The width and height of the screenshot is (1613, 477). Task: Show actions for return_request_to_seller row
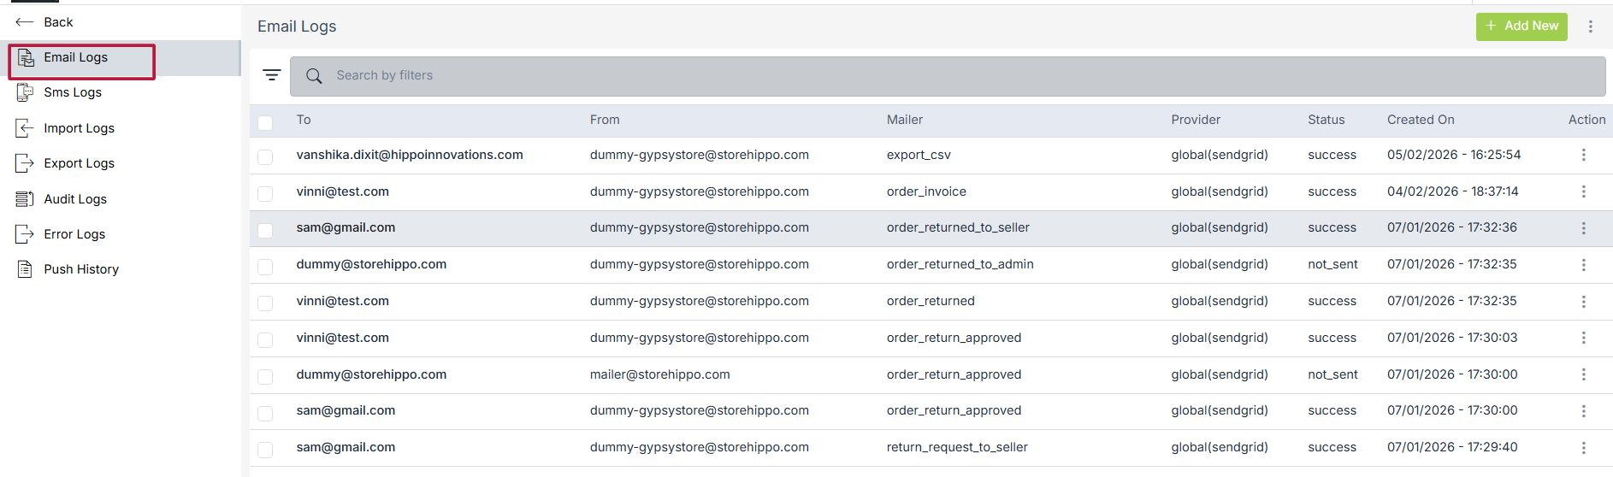pyautogui.click(x=1583, y=448)
